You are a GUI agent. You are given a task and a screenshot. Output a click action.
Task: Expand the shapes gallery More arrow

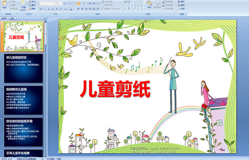click(144, 9)
